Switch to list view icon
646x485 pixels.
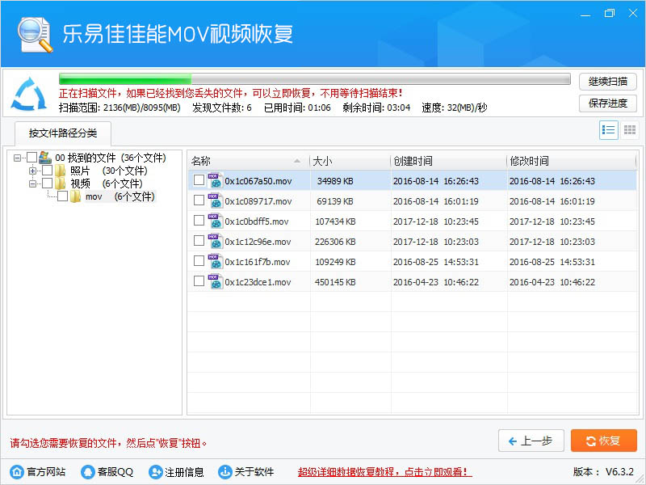(x=609, y=129)
